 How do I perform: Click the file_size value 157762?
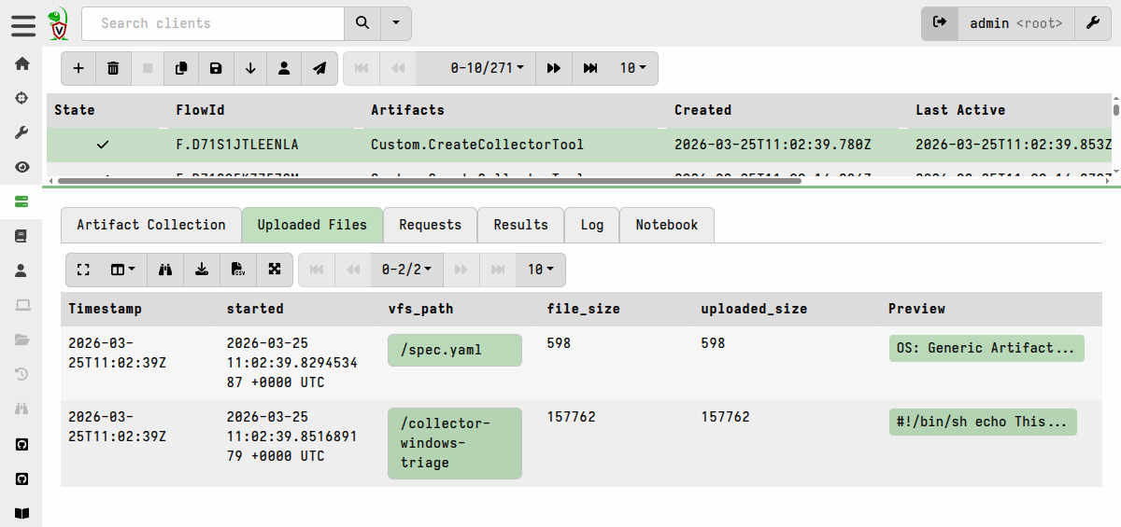pos(571,417)
